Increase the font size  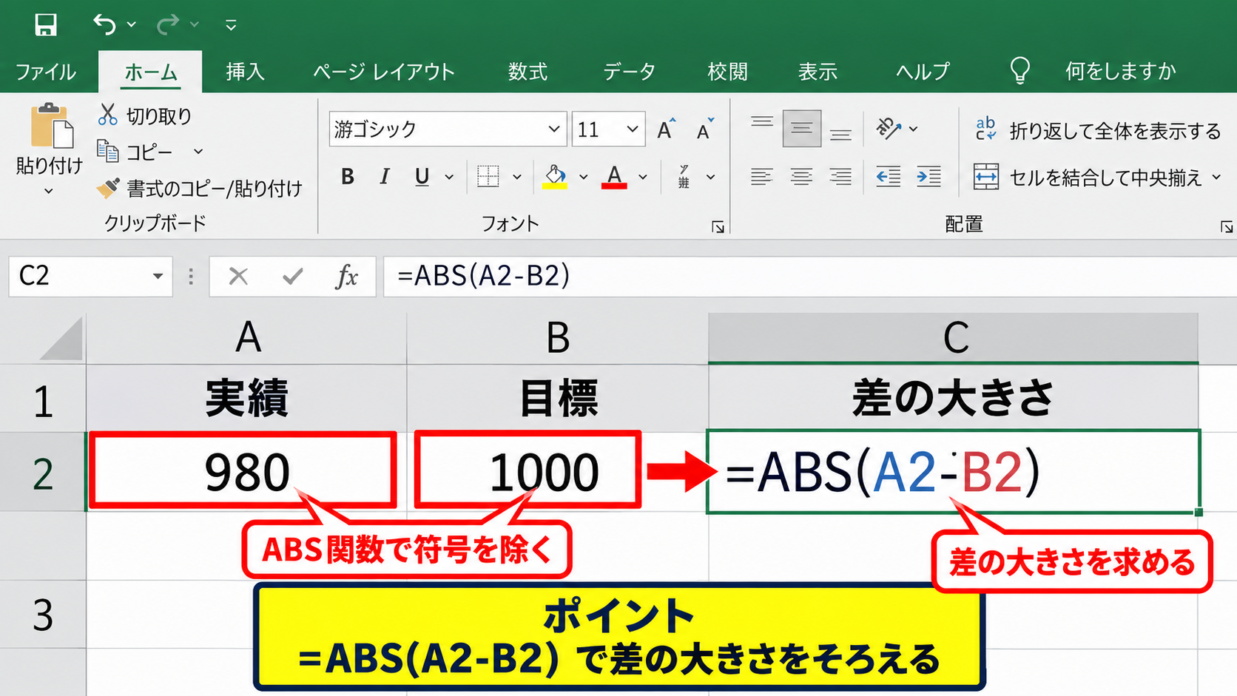667,129
